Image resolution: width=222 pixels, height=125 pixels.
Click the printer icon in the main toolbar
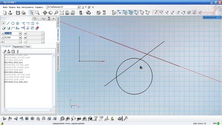click(23, 13)
